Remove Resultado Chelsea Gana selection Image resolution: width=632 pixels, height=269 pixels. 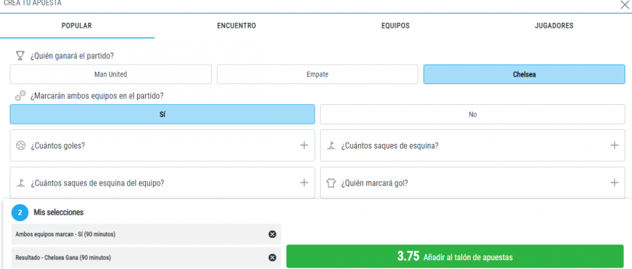click(272, 258)
